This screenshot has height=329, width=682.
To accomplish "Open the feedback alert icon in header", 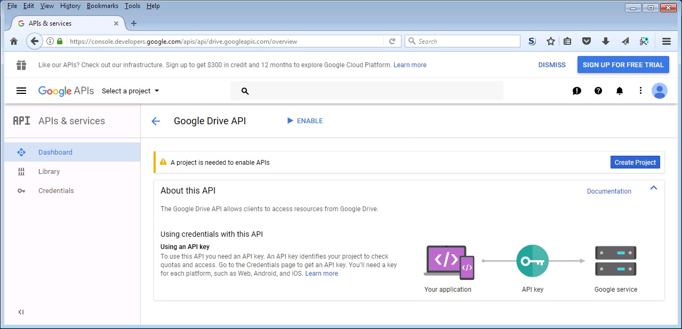I will [577, 91].
